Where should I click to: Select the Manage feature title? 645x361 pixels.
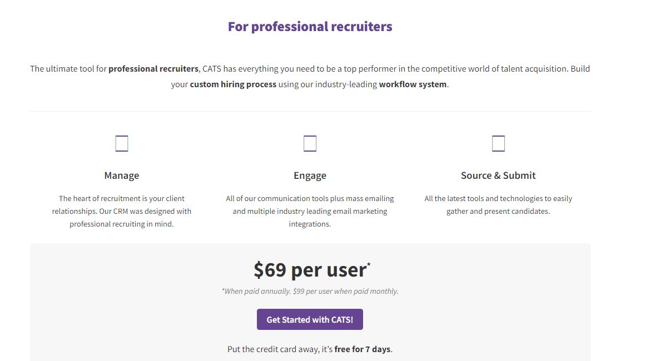[122, 176]
